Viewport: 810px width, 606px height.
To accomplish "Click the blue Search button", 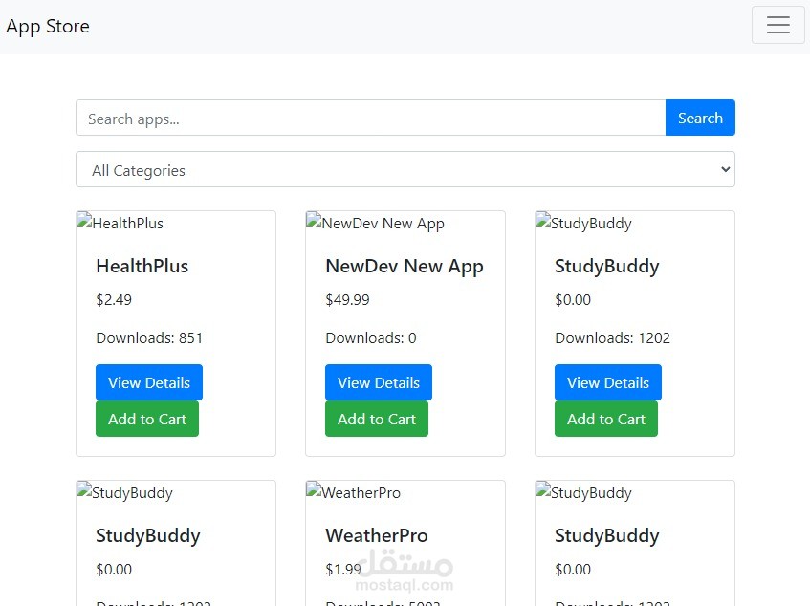I will (x=700, y=119).
